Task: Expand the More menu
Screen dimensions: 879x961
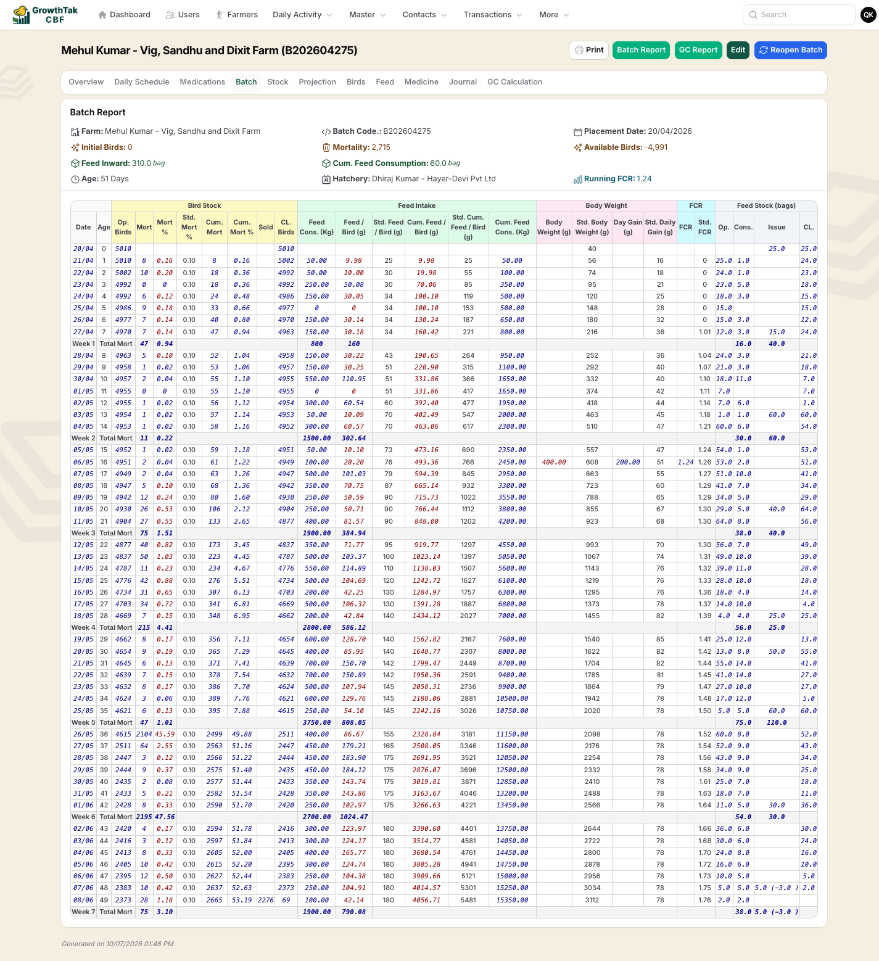Action: click(x=554, y=15)
